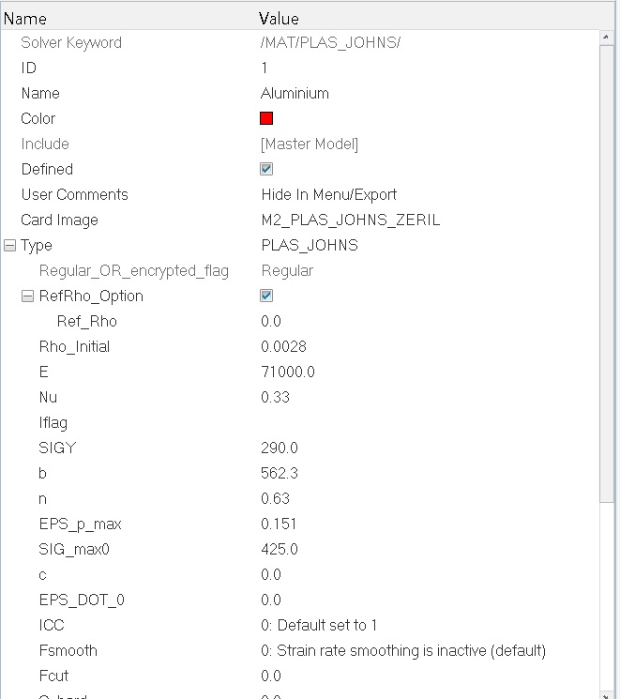
Task: Toggle the Defined checkbox
Action: pyautogui.click(x=266, y=169)
